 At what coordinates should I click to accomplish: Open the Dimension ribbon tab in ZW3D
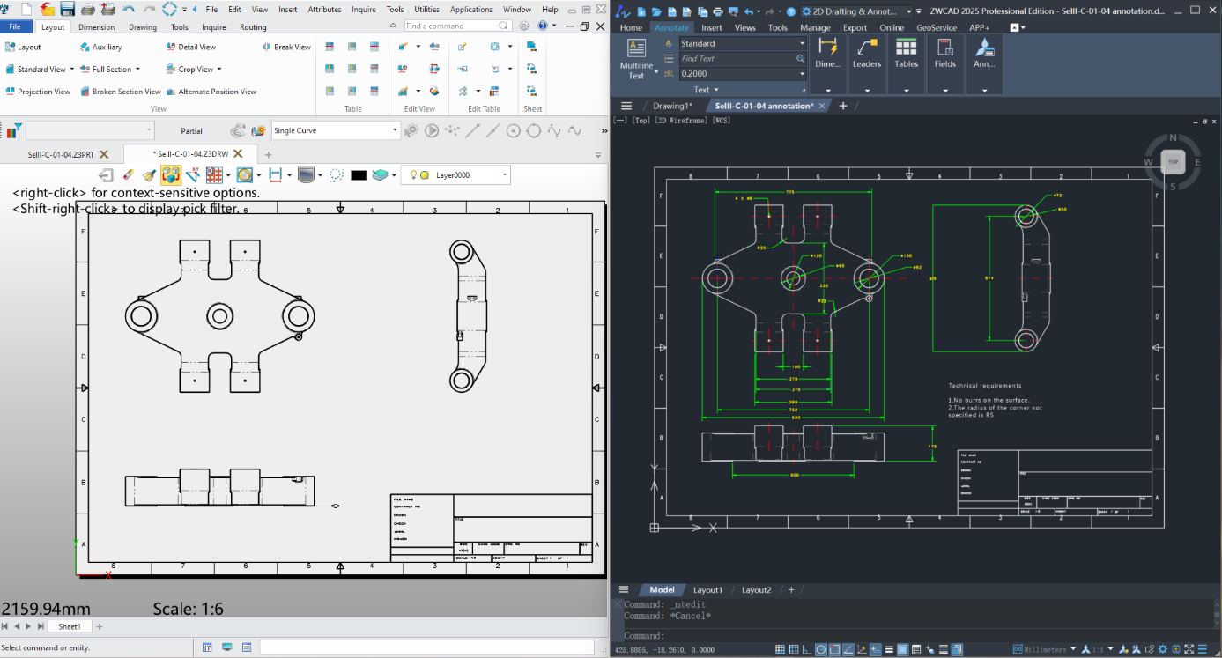click(x=97, y=27)
